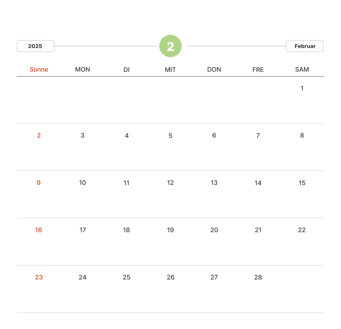Click the green month number 2 badge

pyautogui.click(x=170, y=46)
